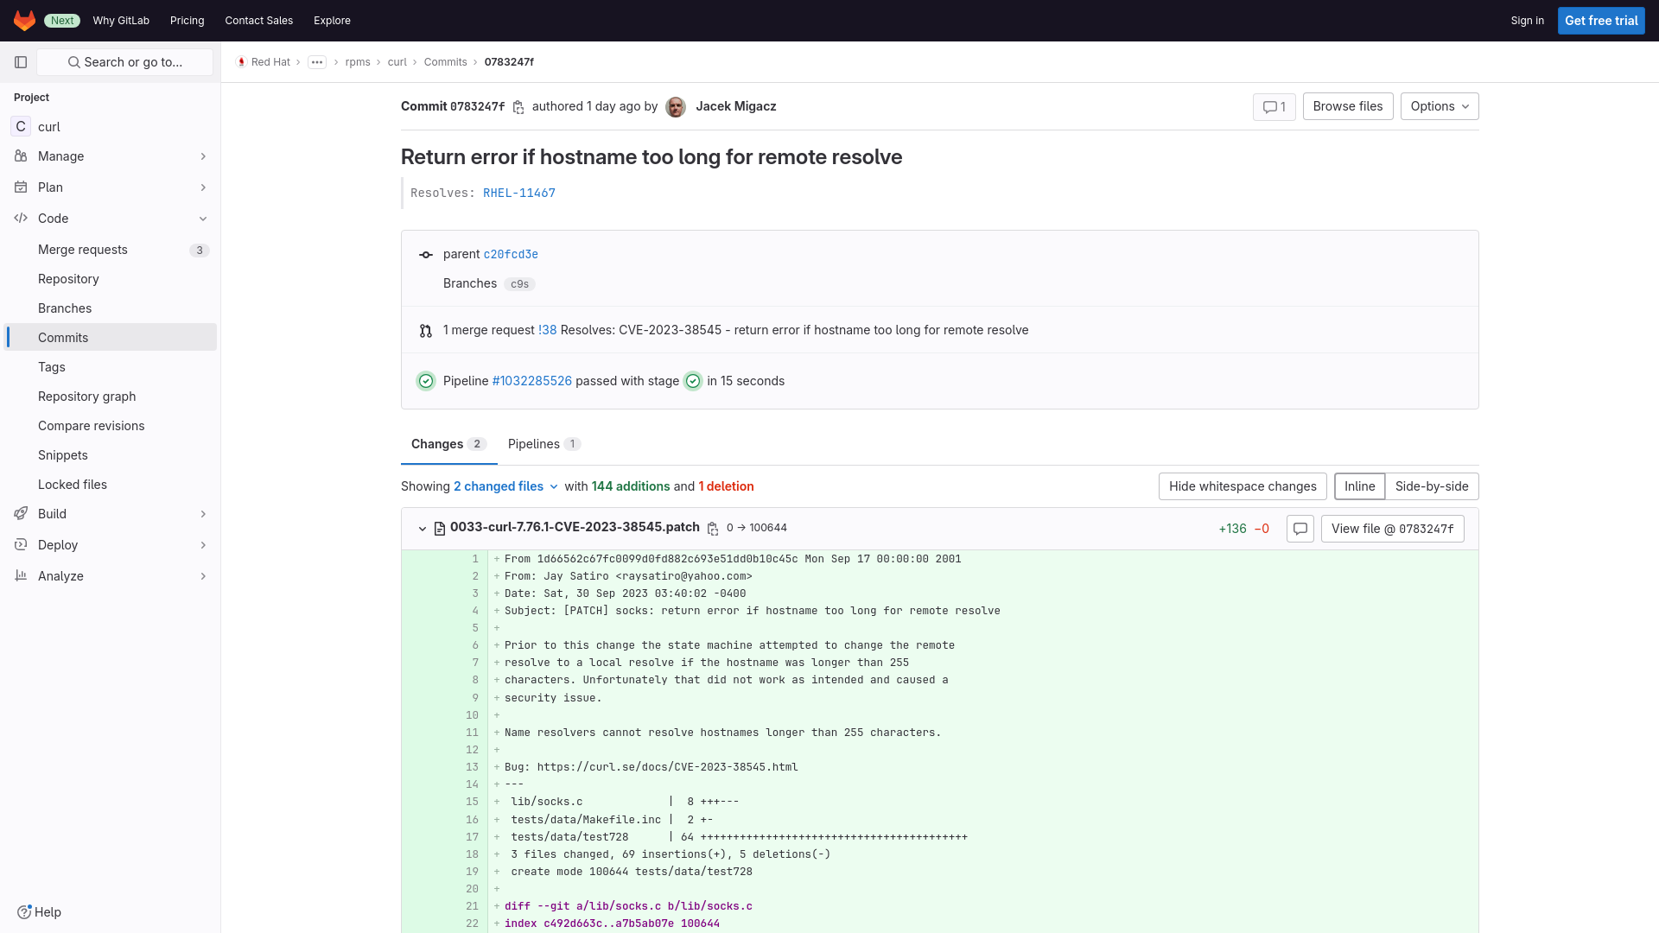This screenshot has width=1659, height=933.
Task: Click the comment icon on the diff file
Action: click(x=1300, y=529)
